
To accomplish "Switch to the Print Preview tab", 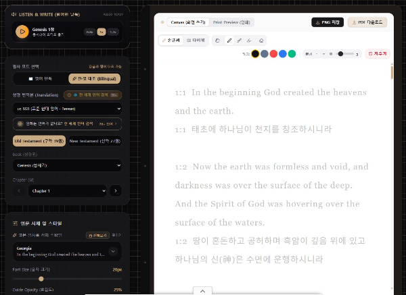I will click(231, 22).
